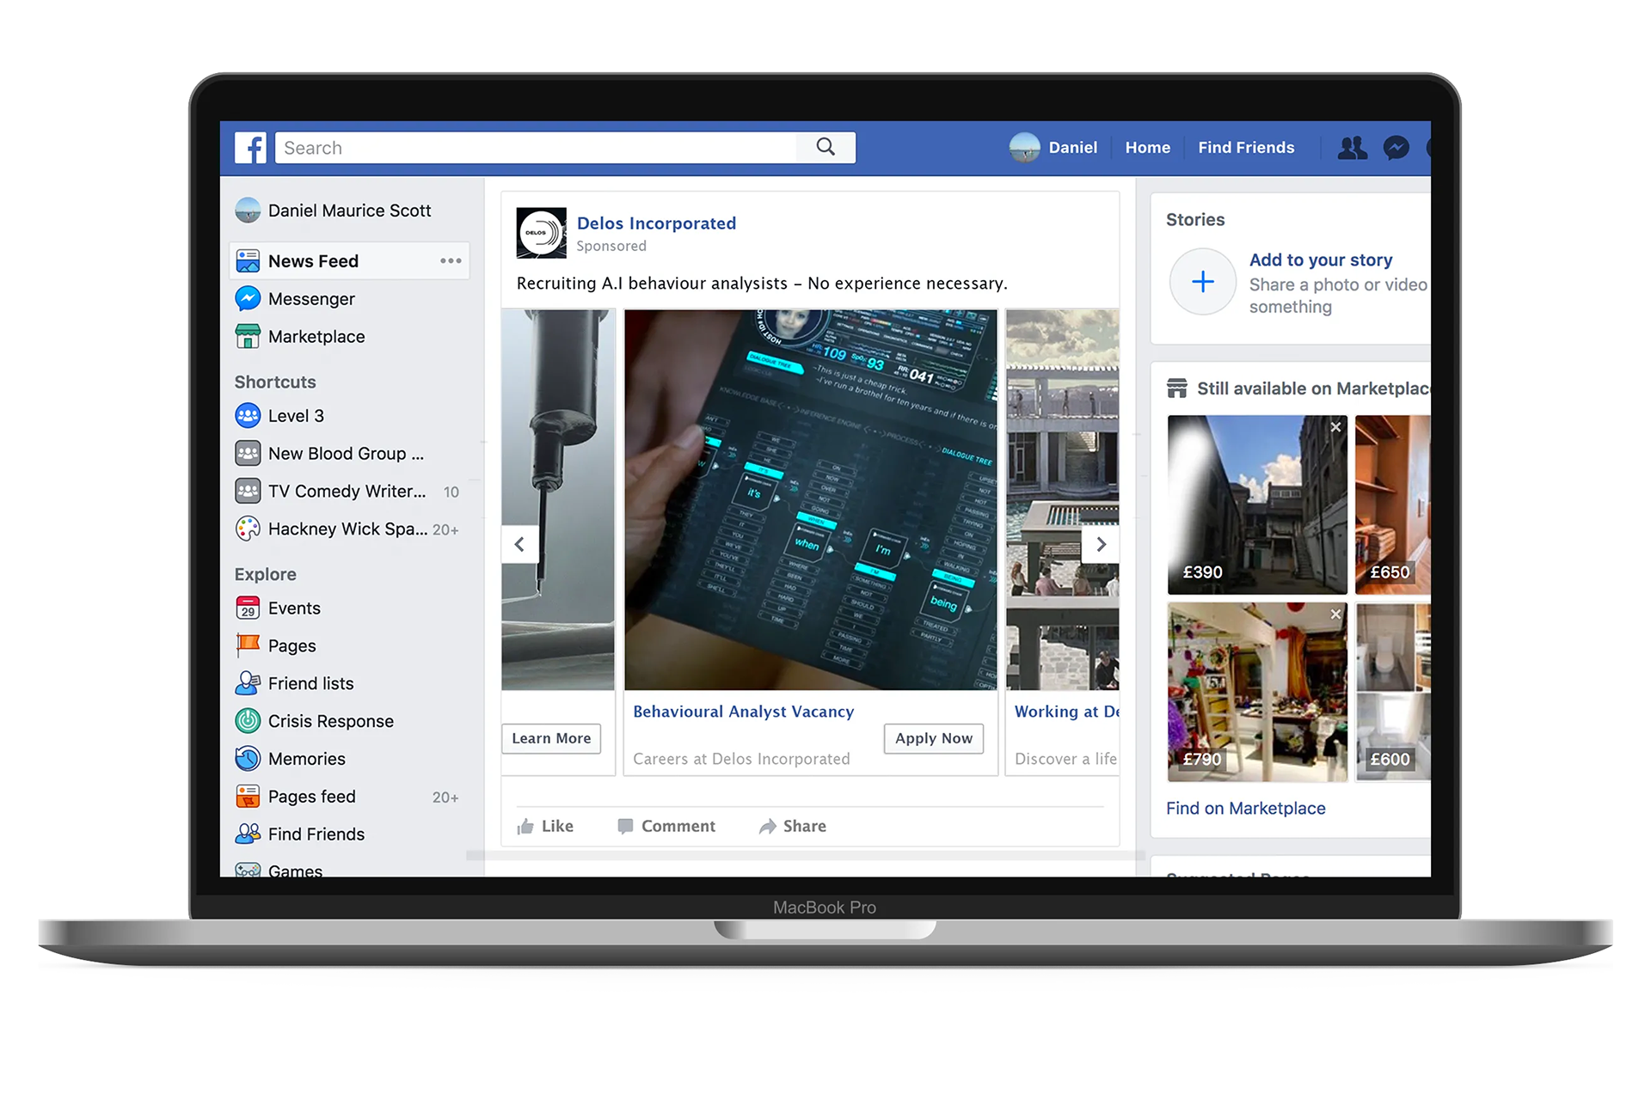Show the next carousel card

point(1101,544)
